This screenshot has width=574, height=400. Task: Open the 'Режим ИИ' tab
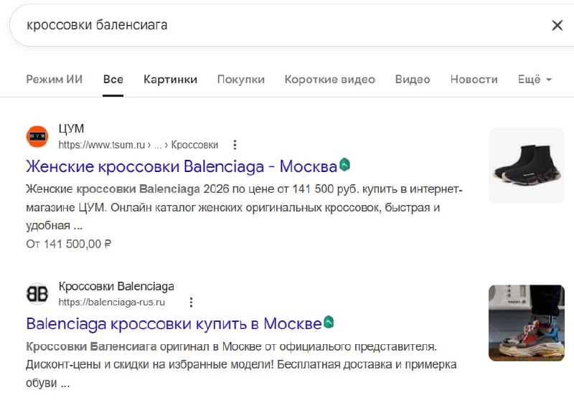(x=54, y=80)
